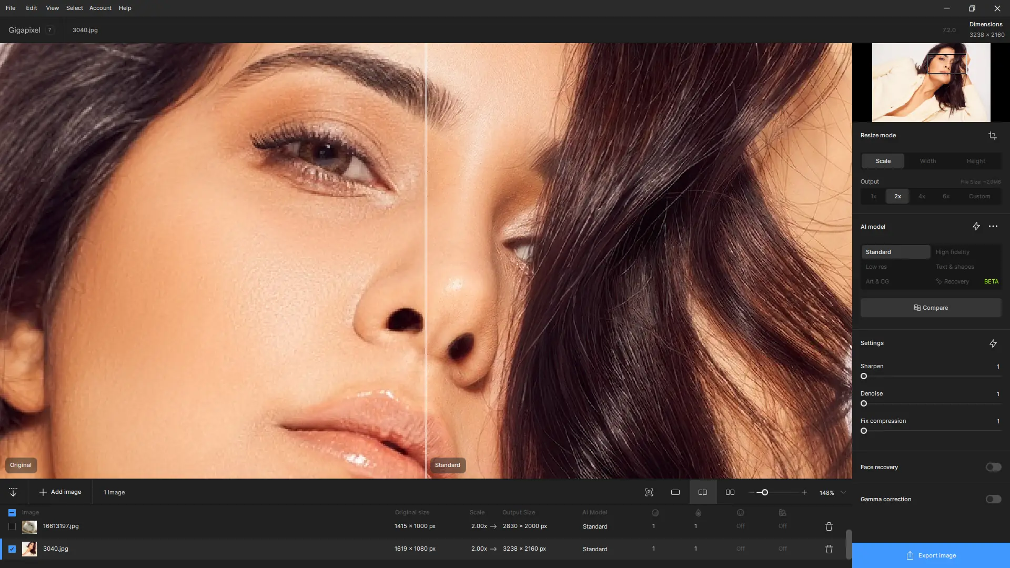The height and width of the screenshot is (568, 1010).
Task: Click the fit-to-screen zoom icon
Action: point(649,493)
